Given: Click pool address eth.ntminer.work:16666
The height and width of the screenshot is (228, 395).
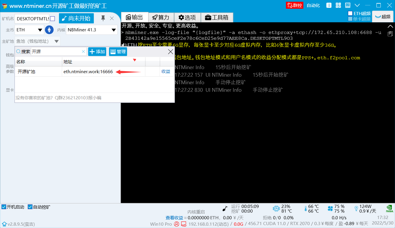Looking at the screenshot, I should click(88, 71).
